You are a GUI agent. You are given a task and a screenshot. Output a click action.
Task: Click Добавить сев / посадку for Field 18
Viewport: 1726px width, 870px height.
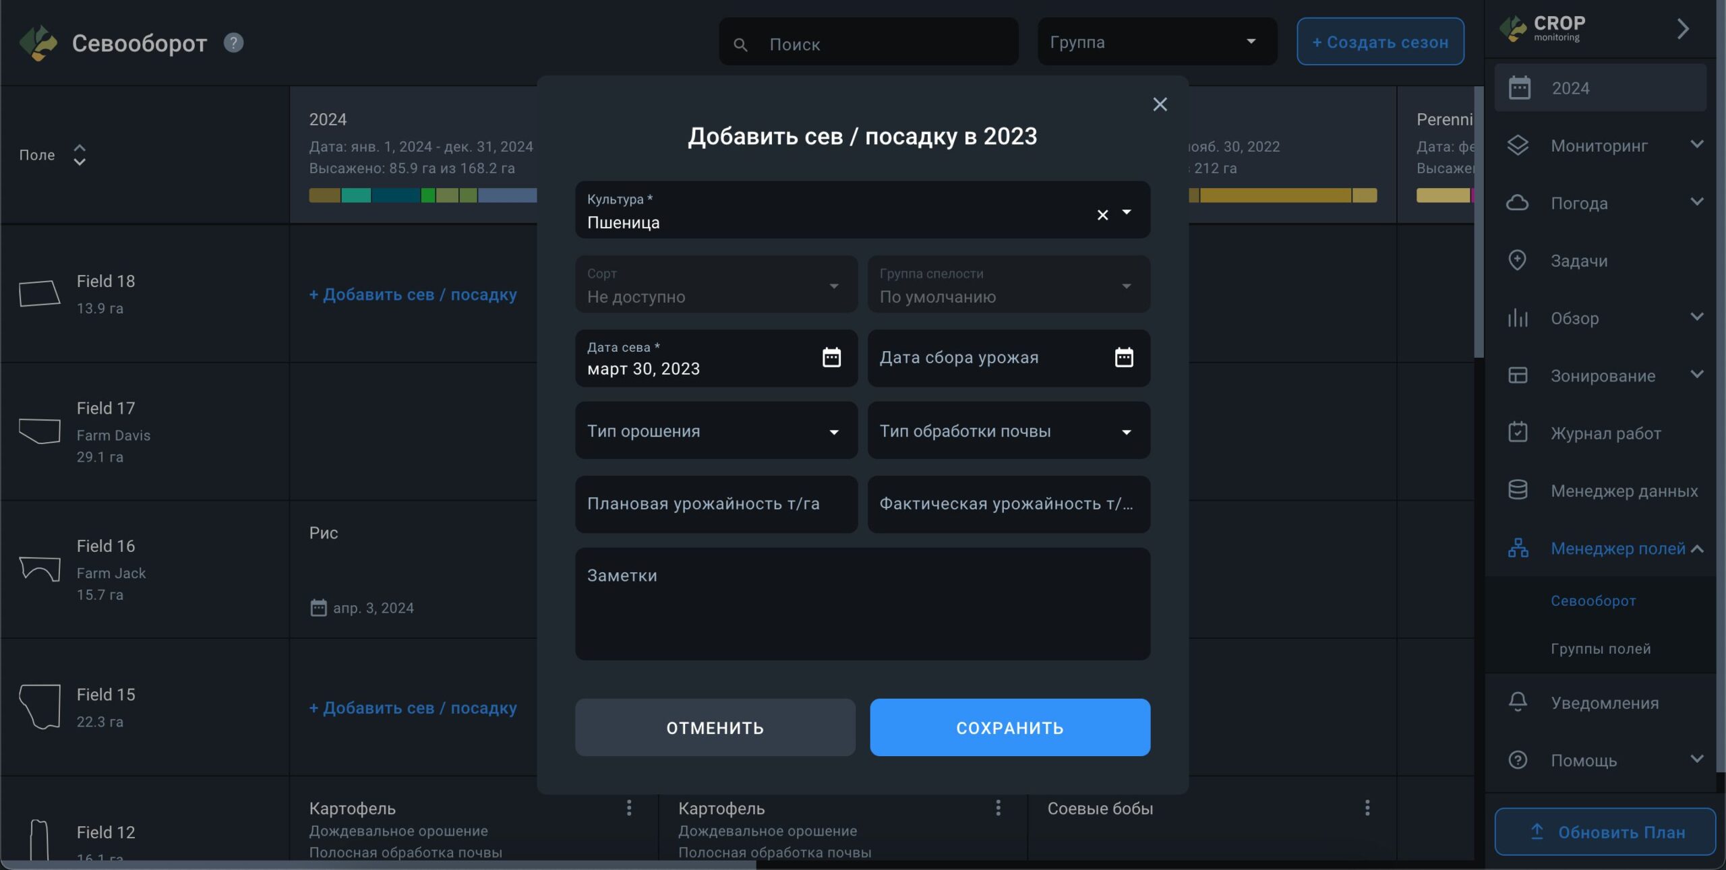point(413,294)
